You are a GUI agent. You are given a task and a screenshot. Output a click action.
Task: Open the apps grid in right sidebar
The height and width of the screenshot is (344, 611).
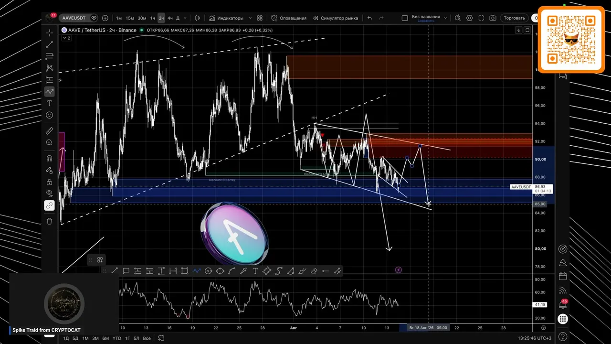coord(563,319)
